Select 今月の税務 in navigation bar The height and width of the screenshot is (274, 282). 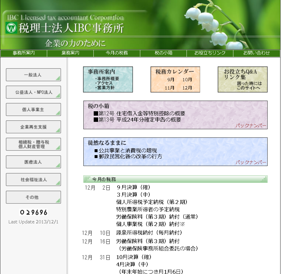tap(117, 53)
